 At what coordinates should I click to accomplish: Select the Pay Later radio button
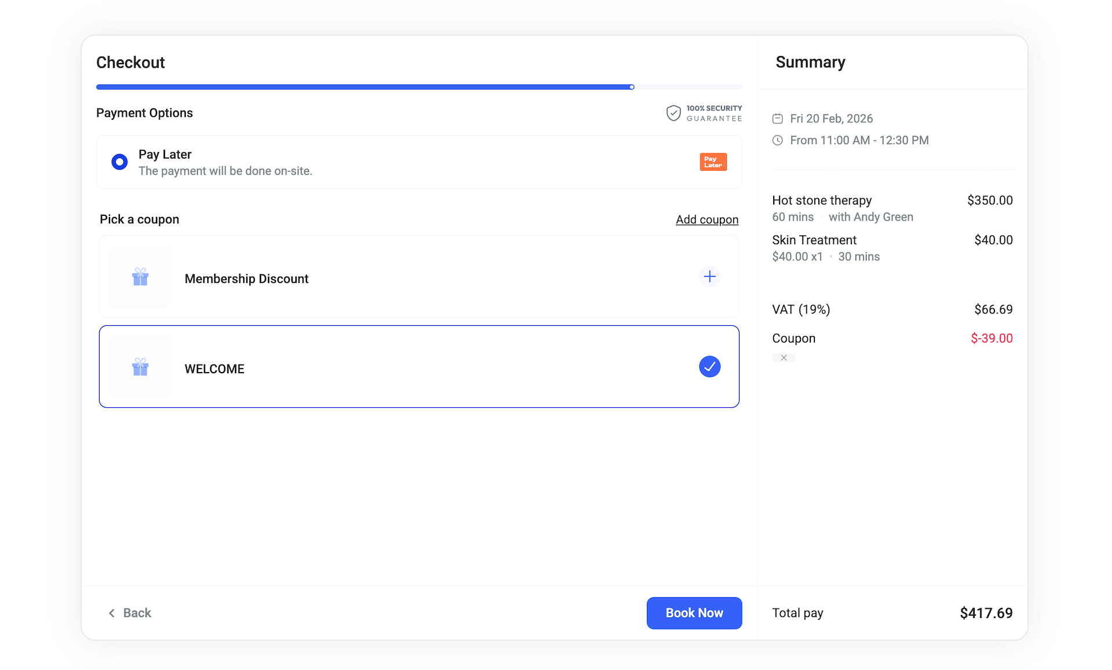tap(120, 162)
